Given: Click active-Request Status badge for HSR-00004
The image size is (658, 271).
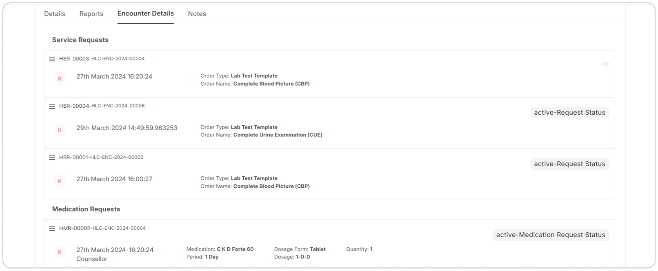Looking at the screenshot, I should (569, 113).
